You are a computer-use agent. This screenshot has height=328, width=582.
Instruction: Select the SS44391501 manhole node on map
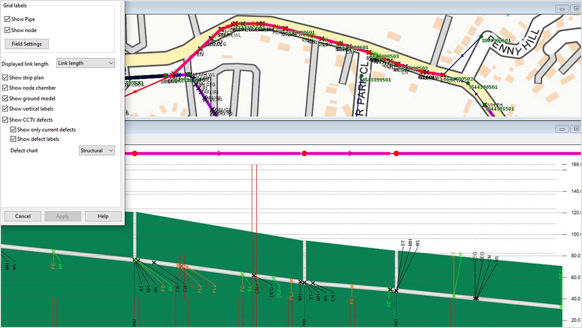pos(485,105)
